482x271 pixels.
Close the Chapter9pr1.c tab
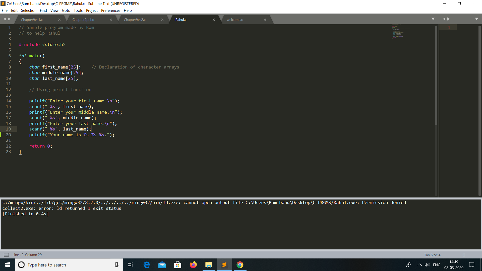(111, 20)
